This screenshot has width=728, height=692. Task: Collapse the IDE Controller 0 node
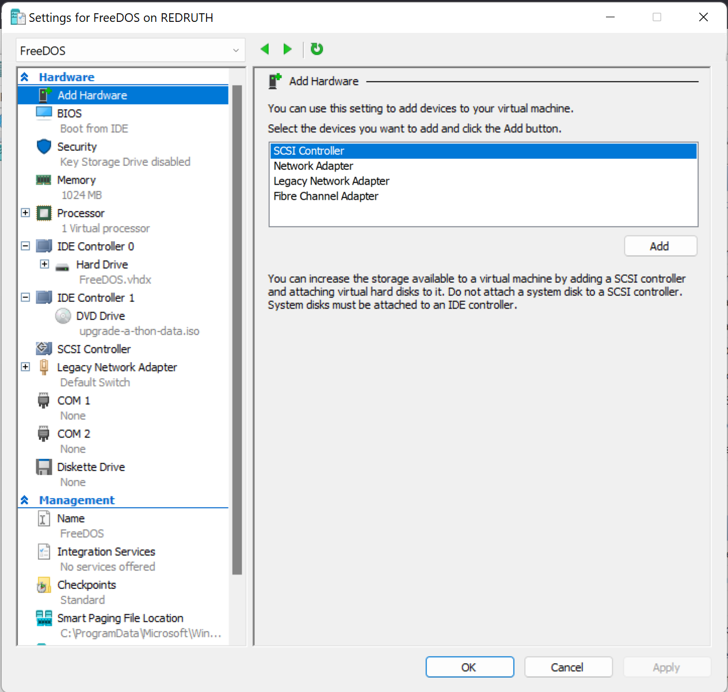pos(25,246)
